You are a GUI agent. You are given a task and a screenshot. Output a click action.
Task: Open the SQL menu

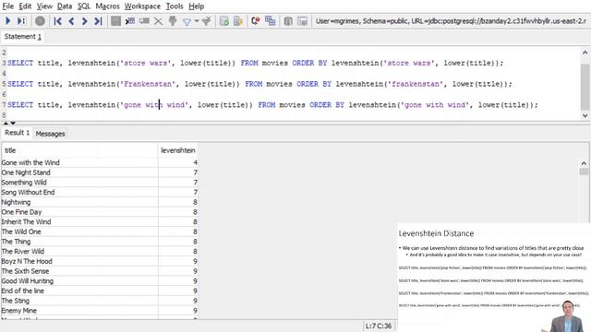[84, 6]
